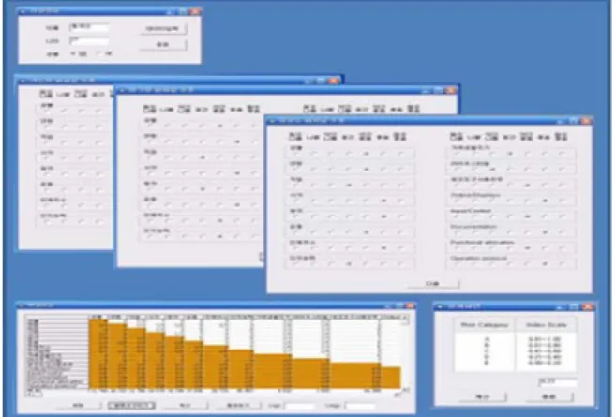The height and width of the screenshot is (417, 616).
Task: Click the highlighted button below the bar chart
Action: click(x=131, y=405)
